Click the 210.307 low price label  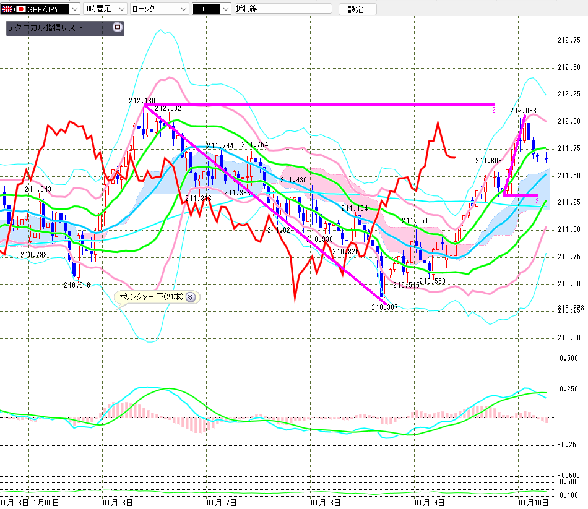pos(384,307)
